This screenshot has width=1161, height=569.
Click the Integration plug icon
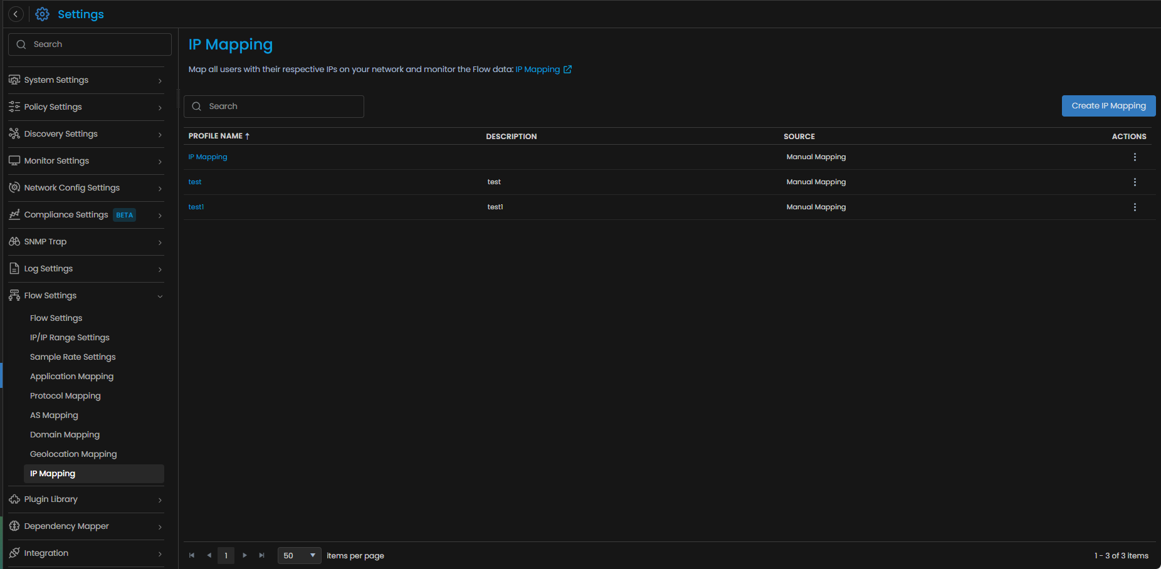coord(14,553)
